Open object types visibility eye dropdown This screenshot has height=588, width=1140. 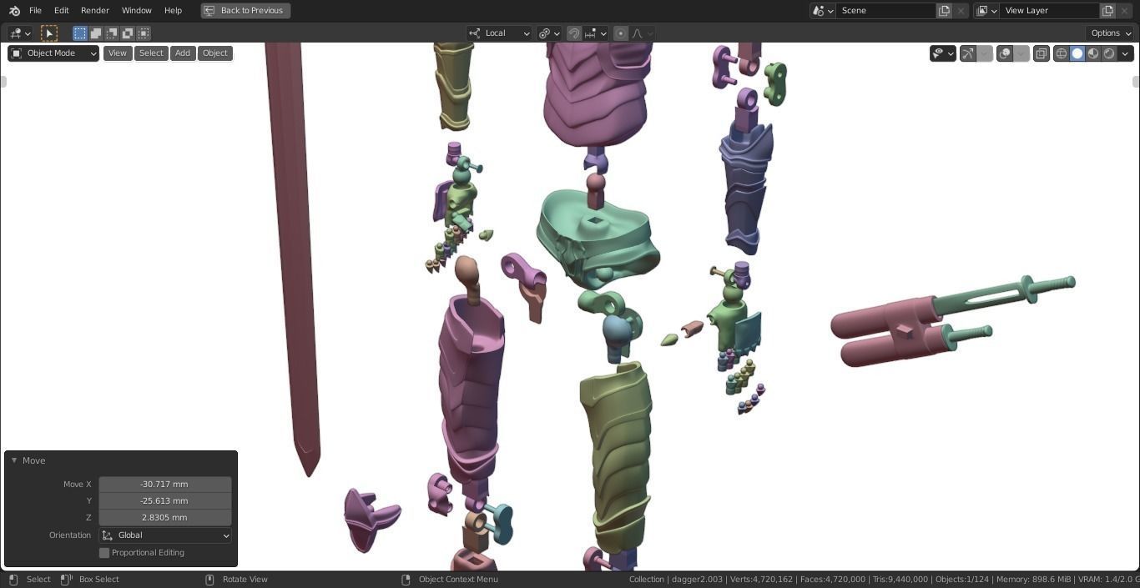pyautogui.click(x=943, y=53)
